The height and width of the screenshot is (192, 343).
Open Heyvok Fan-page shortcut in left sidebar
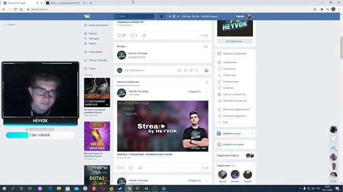click(98, 60)
